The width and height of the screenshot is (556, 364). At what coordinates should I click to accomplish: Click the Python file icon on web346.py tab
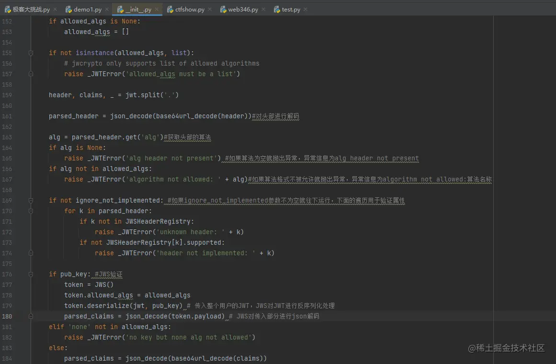(223, 9)
